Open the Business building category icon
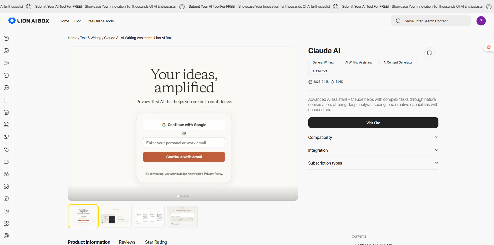The width and height of the screenshot is (494, 245). tap(6, 100)
